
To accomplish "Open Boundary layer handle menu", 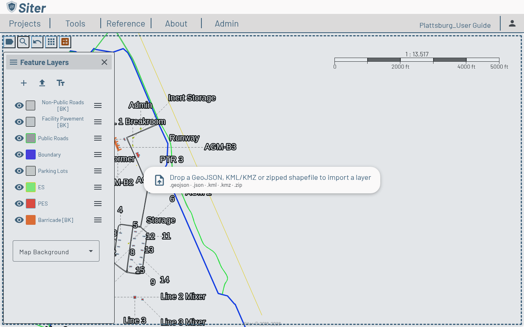I will click(98, 155).
